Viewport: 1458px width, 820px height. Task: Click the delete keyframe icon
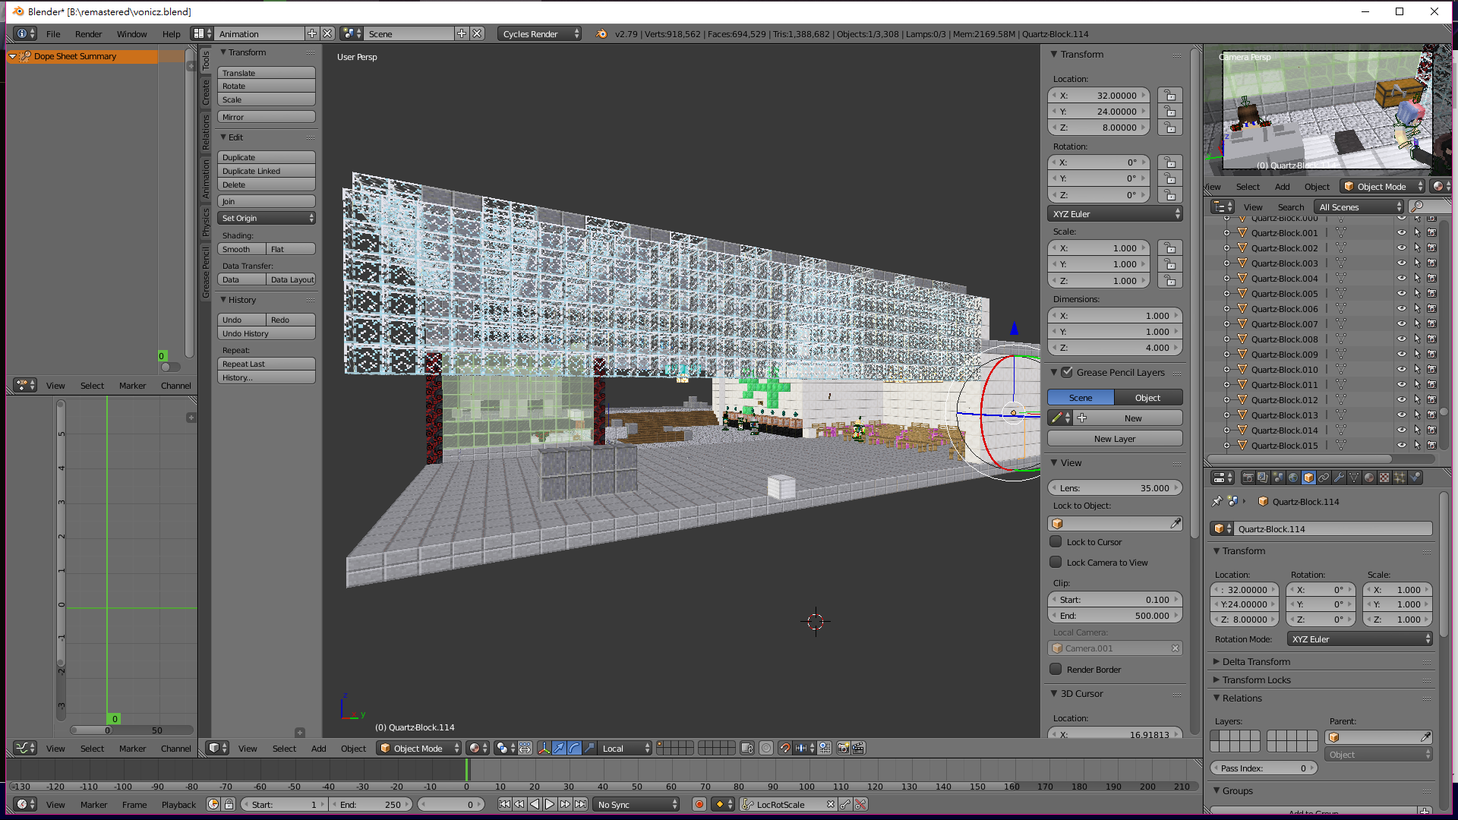[860, 805]
